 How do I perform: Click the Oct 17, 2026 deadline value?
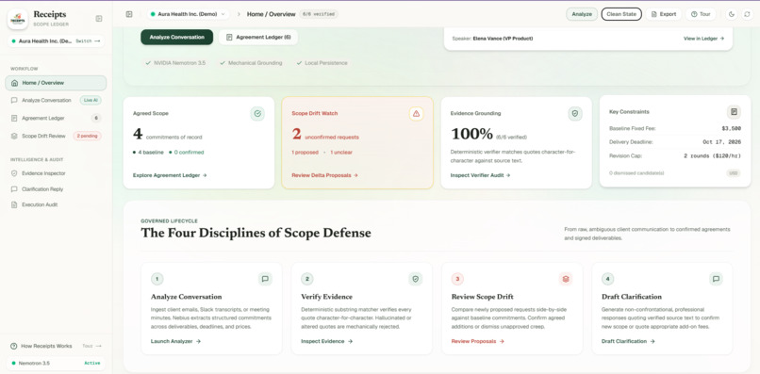coord(721,142)
